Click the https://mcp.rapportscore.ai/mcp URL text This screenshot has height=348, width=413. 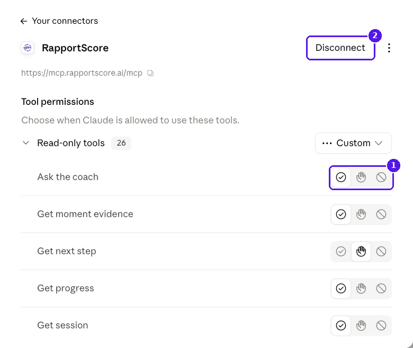(x=82, y=73)
